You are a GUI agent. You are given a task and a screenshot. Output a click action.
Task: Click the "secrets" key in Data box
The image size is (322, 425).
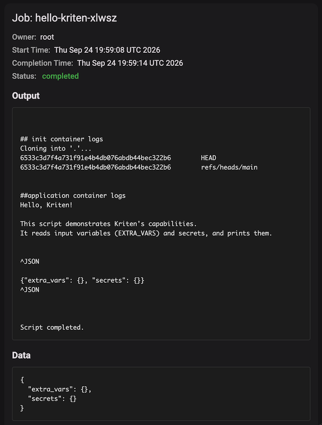(45, 399)
